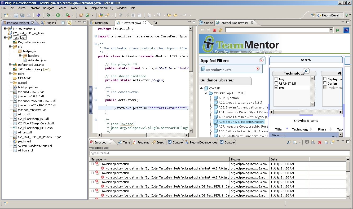Click the Refresh icon in Internal Web Browser
The image size is (353, 209).
(x=220, y=30)
